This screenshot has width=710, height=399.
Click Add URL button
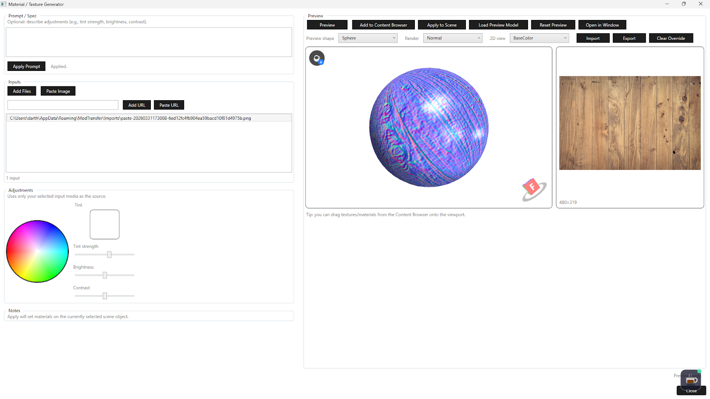[136, 105]
